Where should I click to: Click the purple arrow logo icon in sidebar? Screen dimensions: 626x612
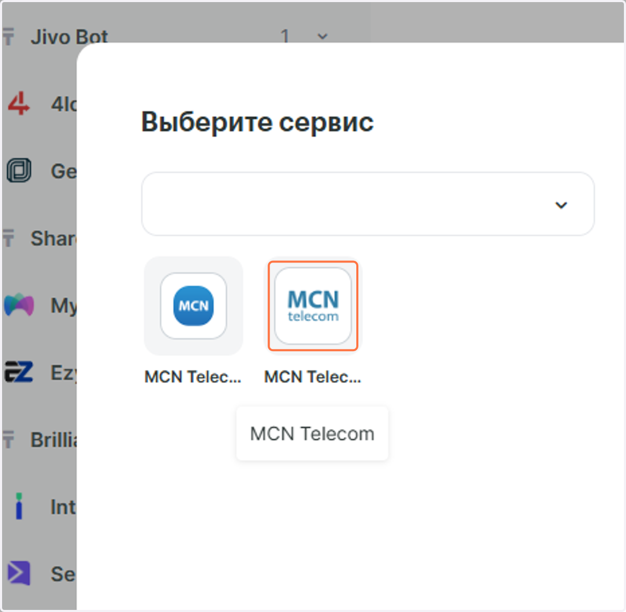pyautogui.click(x=19, y=573)
